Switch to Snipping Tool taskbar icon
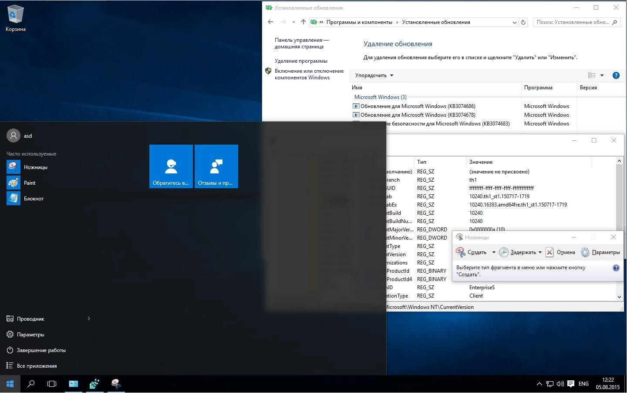Viewport: 627px width, 393px height. click(x=116, y=384)
